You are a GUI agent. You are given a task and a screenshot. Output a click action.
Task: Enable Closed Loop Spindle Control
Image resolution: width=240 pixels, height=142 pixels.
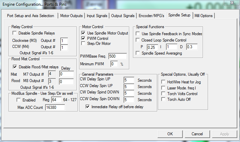[x=138, y=40]
